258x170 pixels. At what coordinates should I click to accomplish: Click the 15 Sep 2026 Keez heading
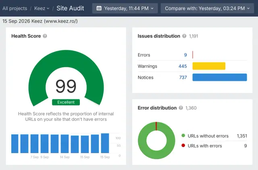[40, 21]
